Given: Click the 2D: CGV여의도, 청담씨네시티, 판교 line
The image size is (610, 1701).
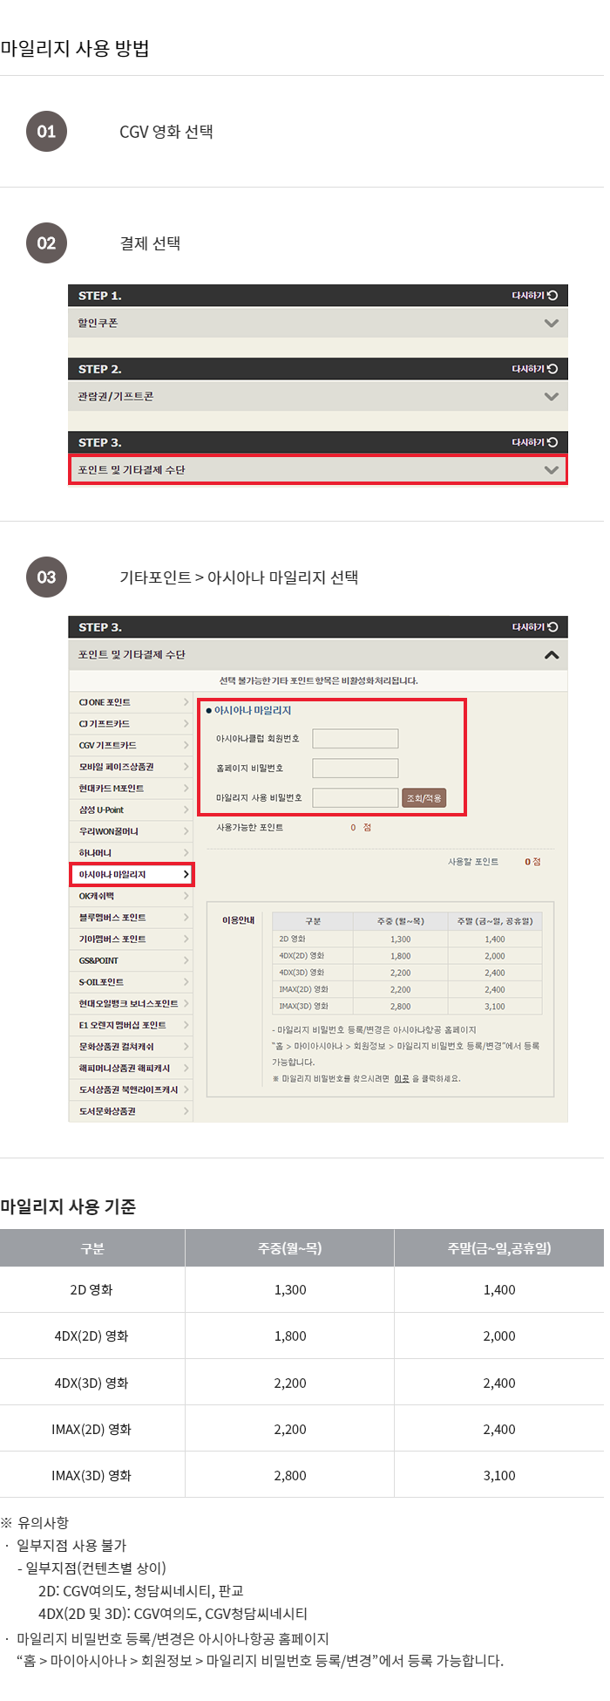Looking at the screenshot, I should coord(141,1591).
